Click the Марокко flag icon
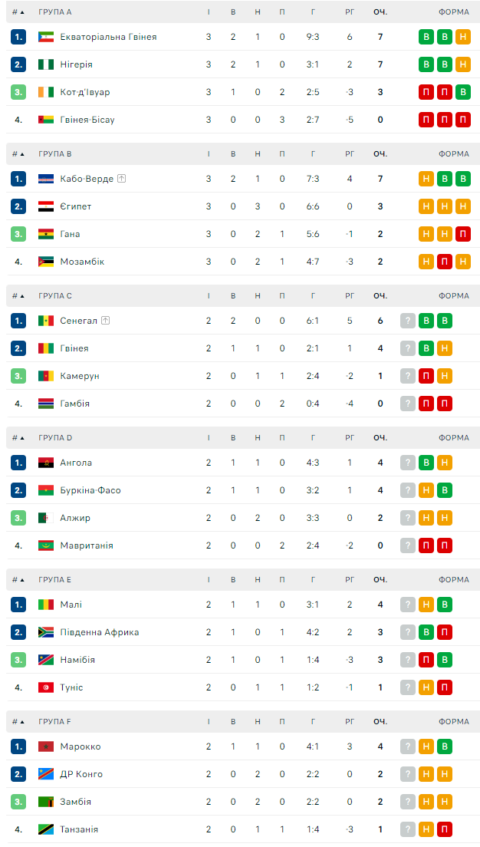480x847 pixels. click(46, 746)
